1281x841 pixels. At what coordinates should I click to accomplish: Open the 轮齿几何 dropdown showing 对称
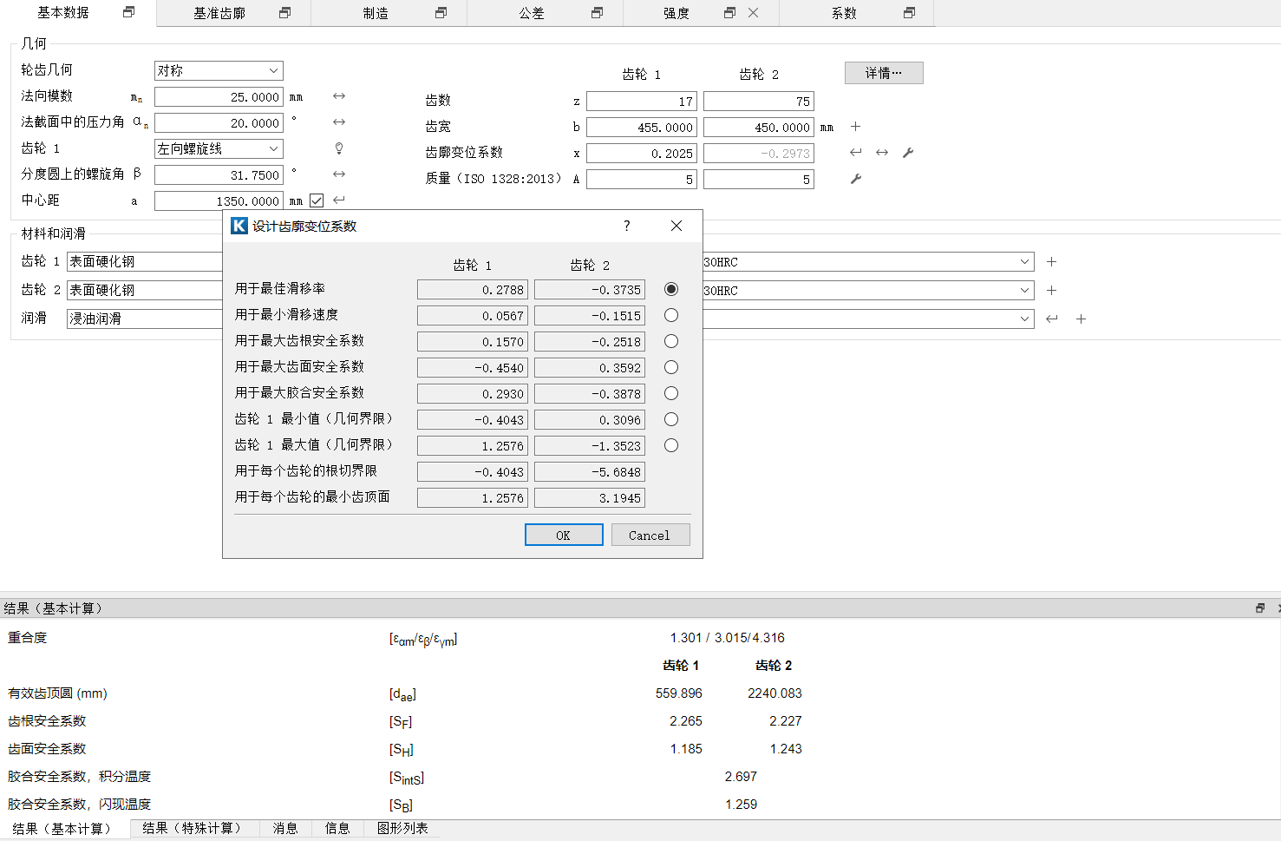click(x=219, y=70)
